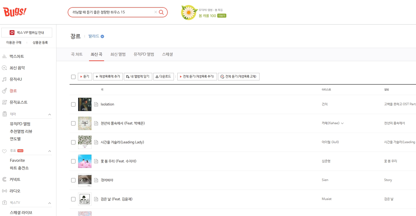This screenshot has width=416, height=216.
Task: Click 전체 듣기(재생목록 추가) button
Action: click(197, 77)
